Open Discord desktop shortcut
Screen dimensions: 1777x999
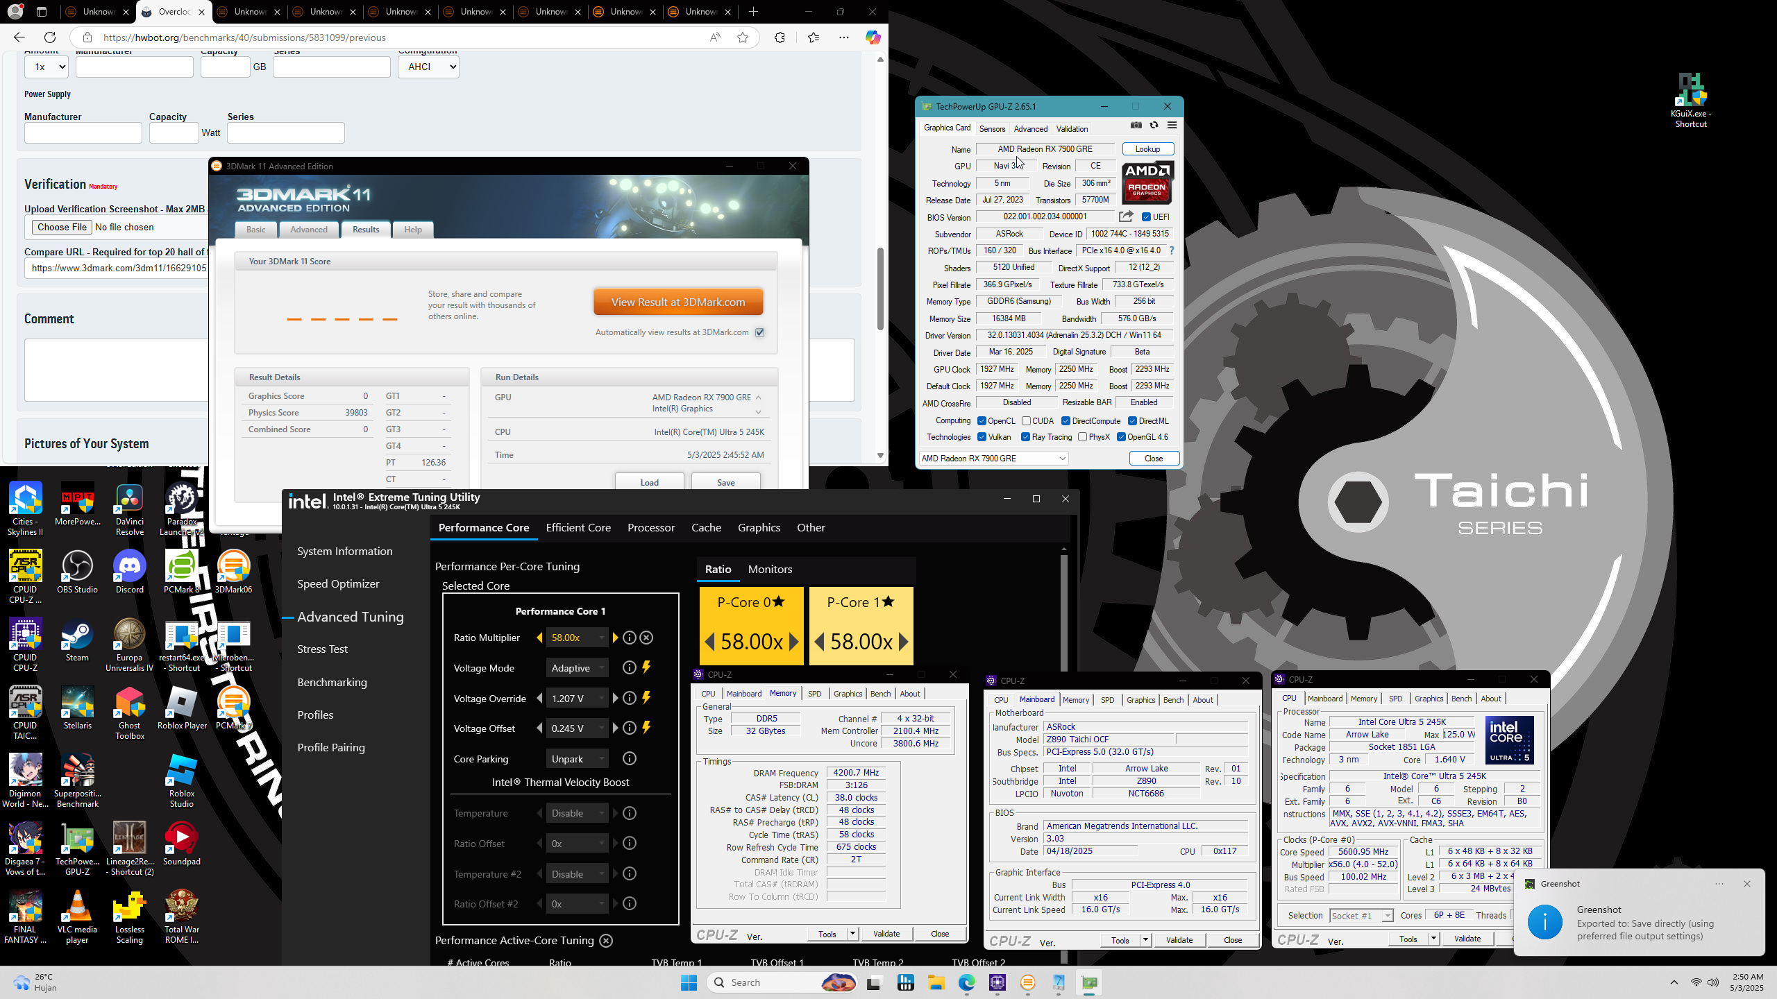pyautogui.click(x=130, y=572)
